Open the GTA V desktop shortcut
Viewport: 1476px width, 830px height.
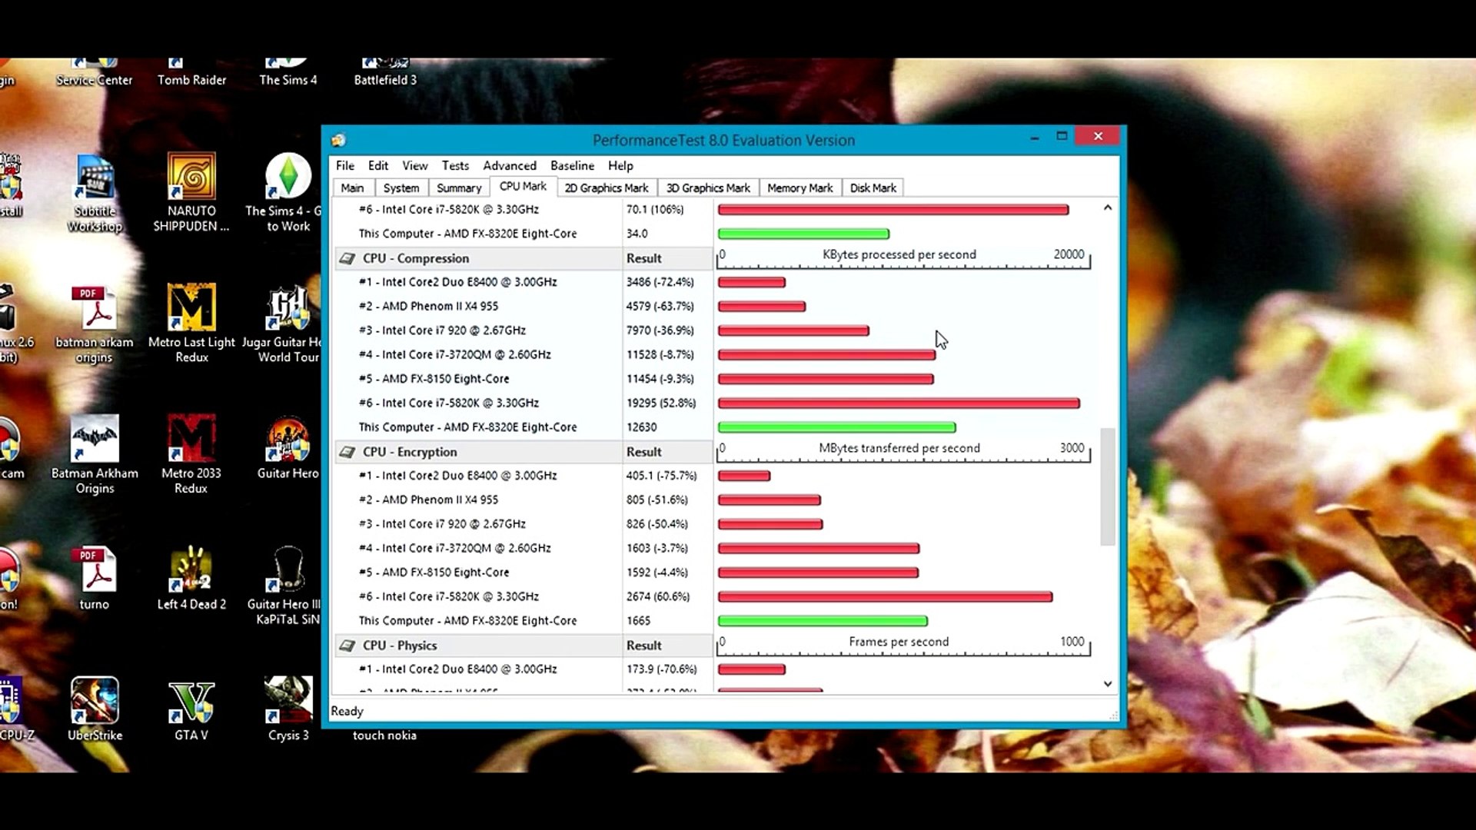[191, 701]
